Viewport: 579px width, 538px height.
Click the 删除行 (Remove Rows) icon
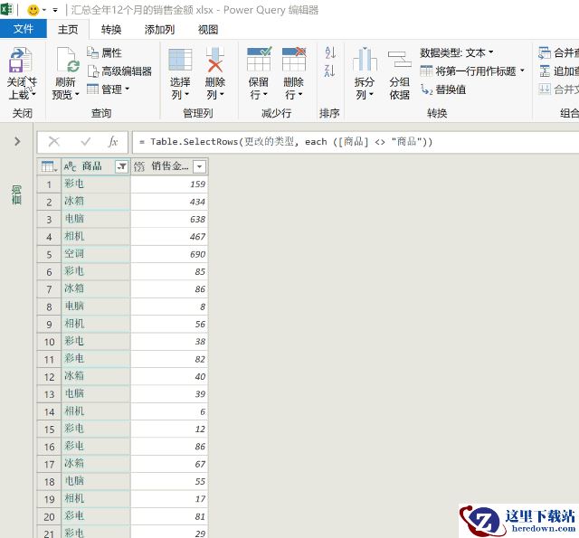point(294,59)
